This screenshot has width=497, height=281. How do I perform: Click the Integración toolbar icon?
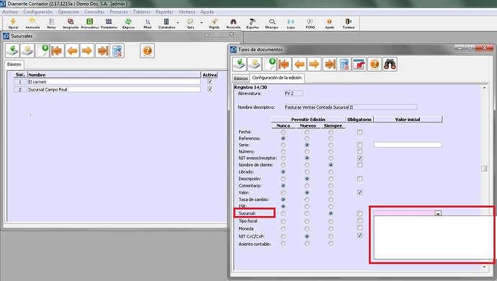(71, 23)
